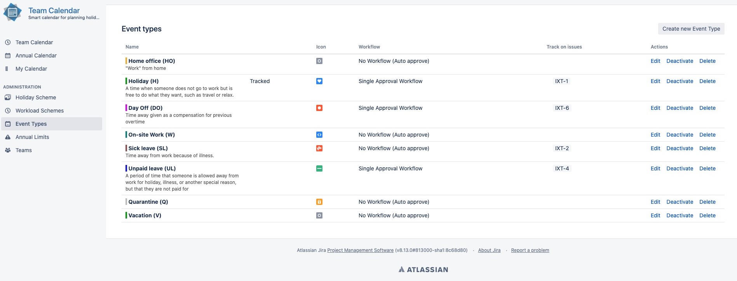737x281 pixels.
Task: Go to the Holiday Scheme page
Action: [35, 97]
